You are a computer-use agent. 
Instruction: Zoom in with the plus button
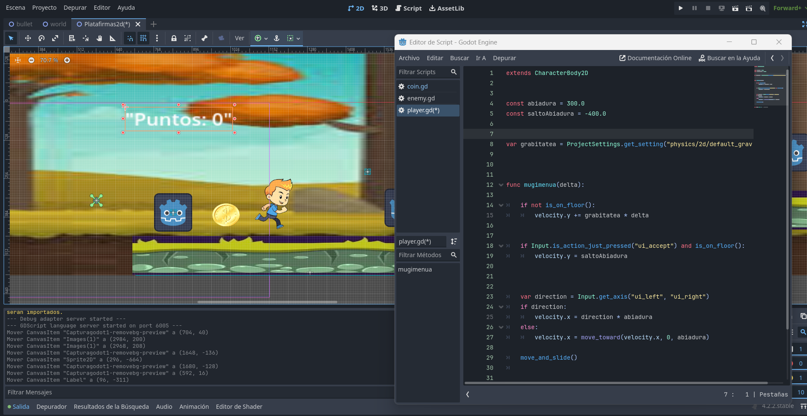[67, 60]
